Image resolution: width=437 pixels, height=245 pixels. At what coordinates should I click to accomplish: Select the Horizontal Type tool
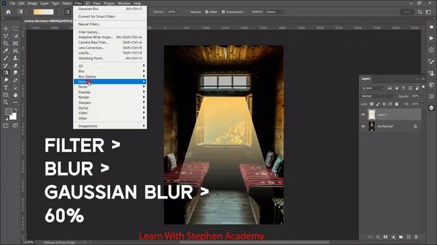tap(5, 88)
